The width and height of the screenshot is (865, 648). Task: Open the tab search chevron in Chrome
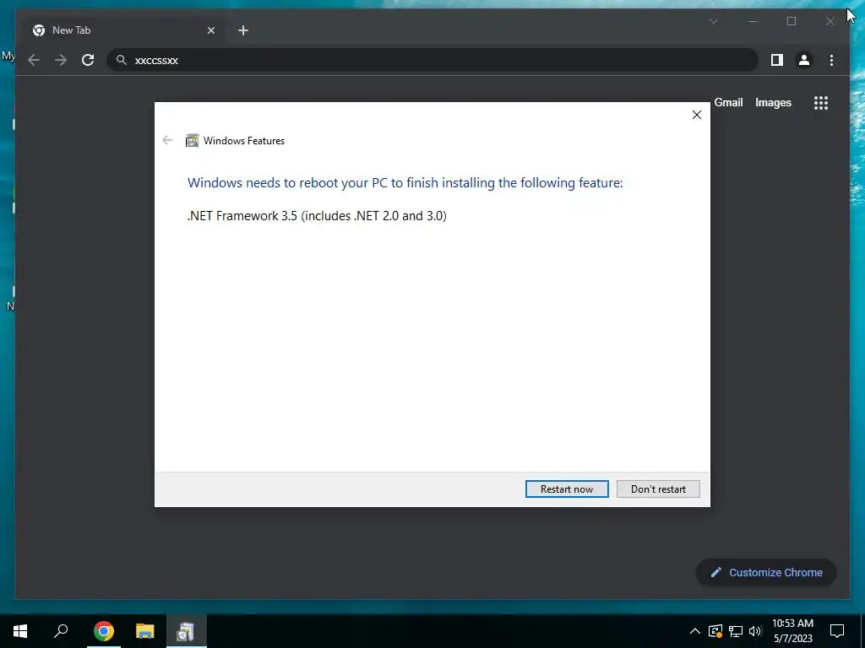click(x=713, y=21)
